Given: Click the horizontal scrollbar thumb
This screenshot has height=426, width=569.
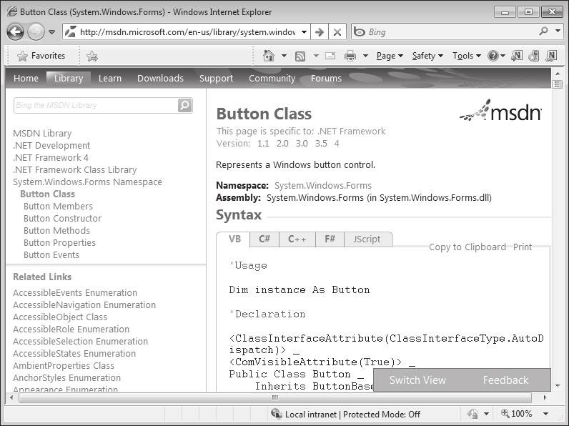Looking at the screenshot, I should point(275,397).
